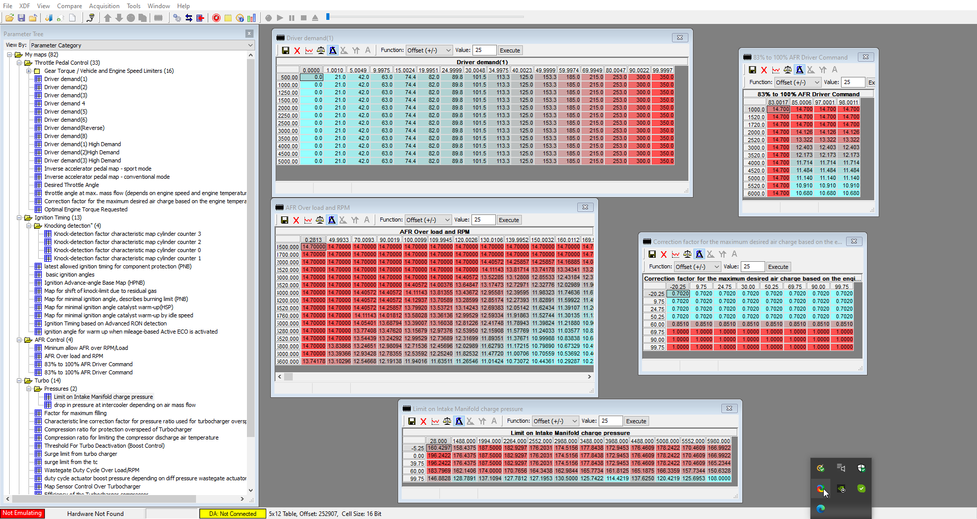Screen dimensions: 977x519
Task: Click Execute in the Correction factor window
Action: click(778, 267)
